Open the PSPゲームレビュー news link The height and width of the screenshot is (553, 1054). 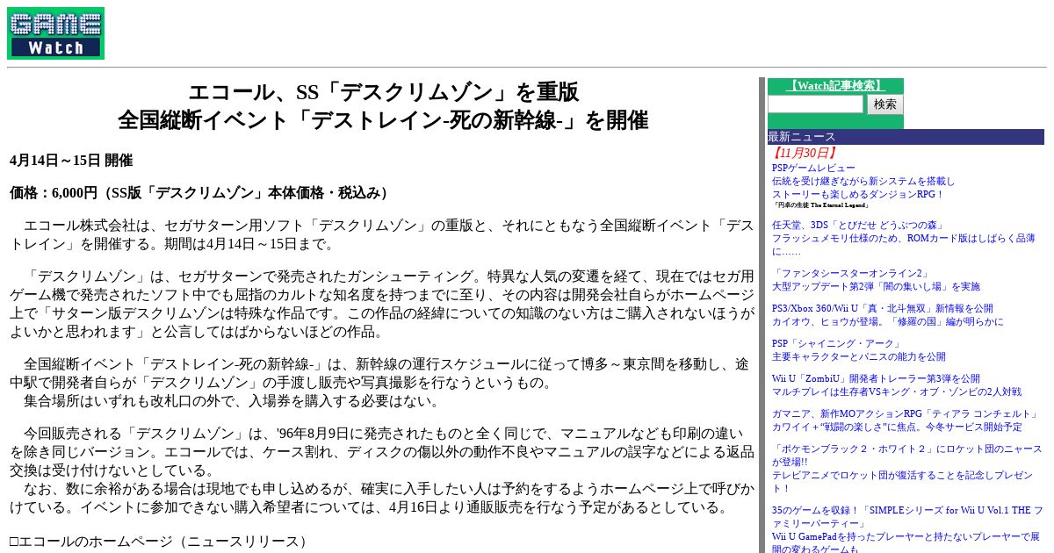(x=813, y=168)
